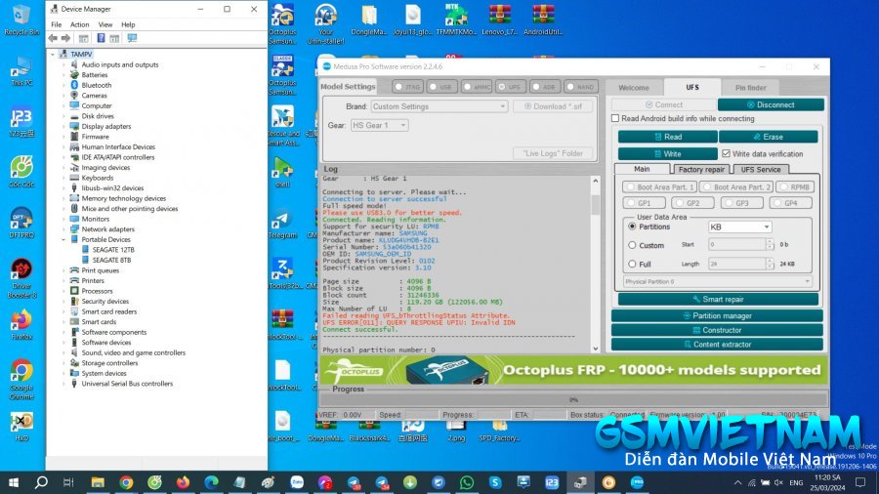Viewport: 879px width, 494px height.
Task: Open Task View on the taskbar
Action: tap(68, 482)
